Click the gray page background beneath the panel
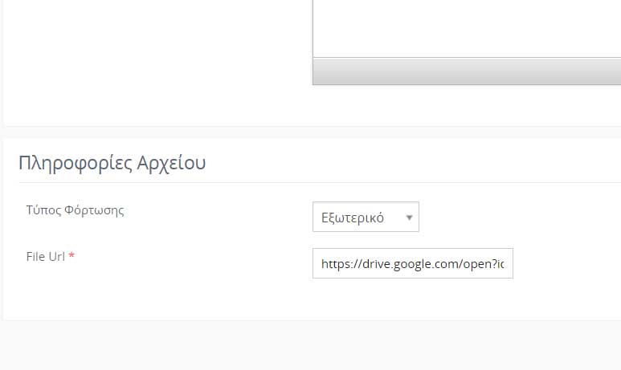621x370 pixels. (x=310, y=346)
